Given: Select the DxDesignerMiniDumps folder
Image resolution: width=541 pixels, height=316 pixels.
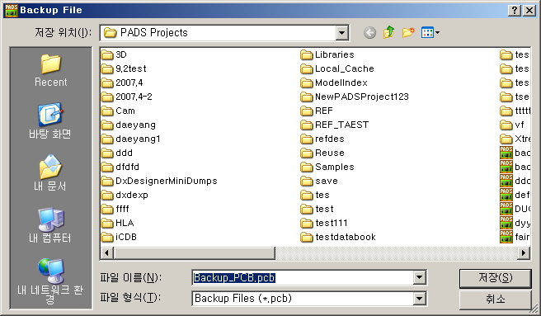Looking at the screenshot, I should point(159,181).
